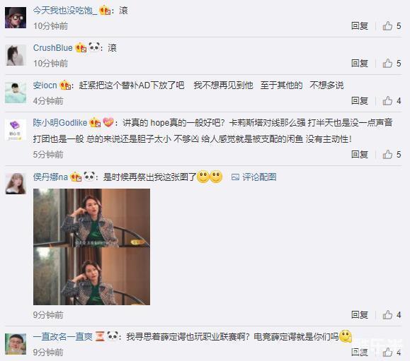Reply to 侯丹娜na's image comment
Viewport: 410px width, 361px height.
[360, 315]
